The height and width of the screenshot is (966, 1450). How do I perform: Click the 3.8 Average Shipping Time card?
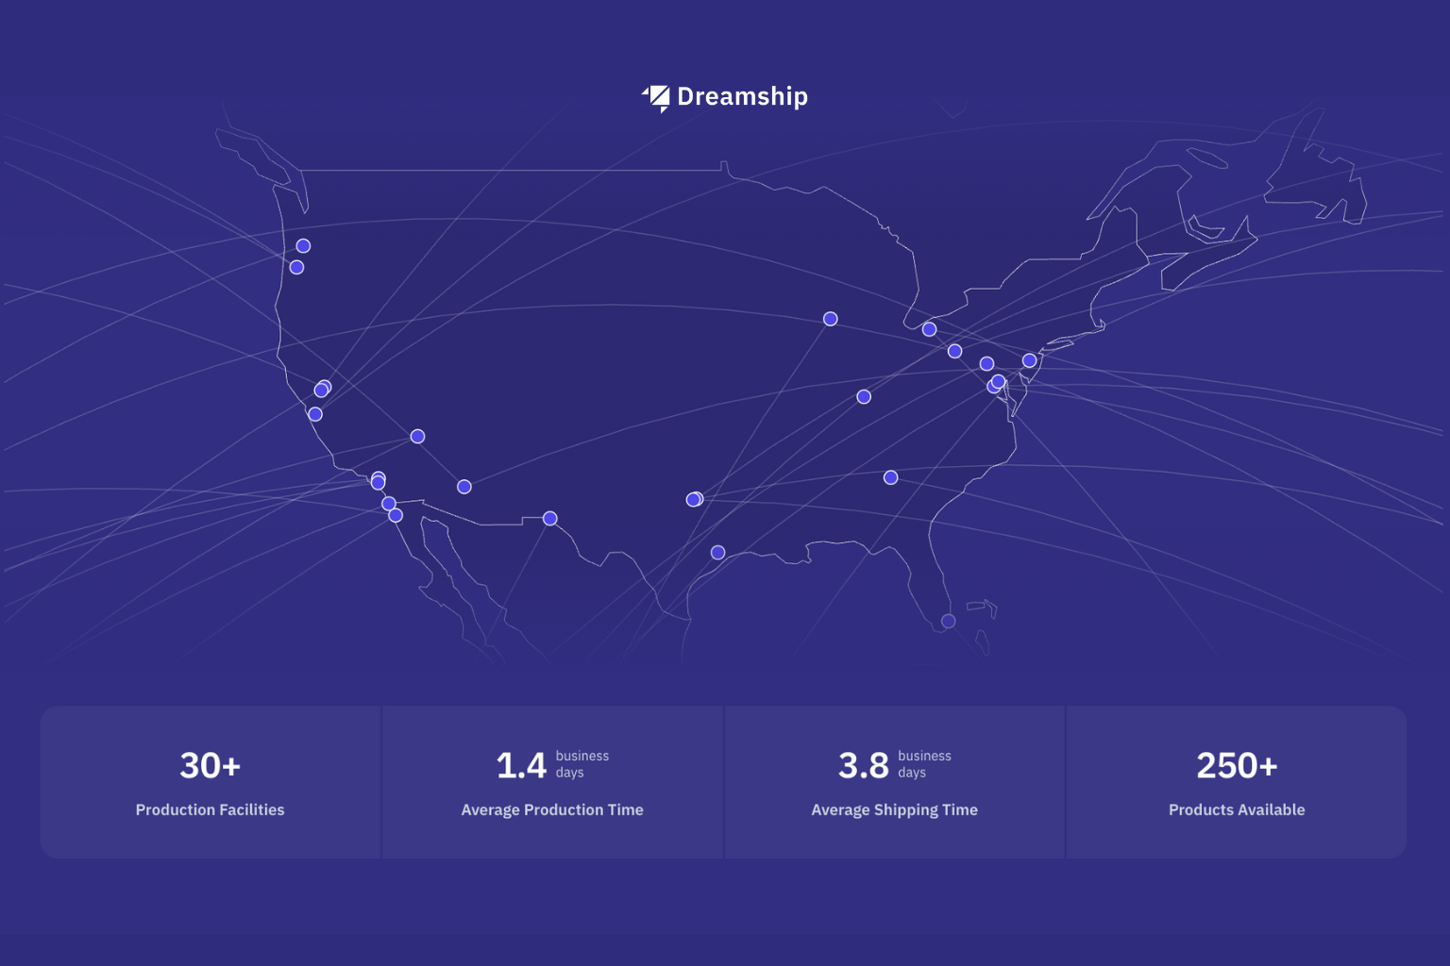point(894,782)
